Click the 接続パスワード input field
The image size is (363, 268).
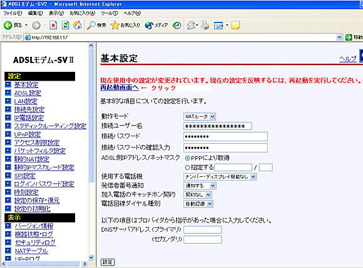[225, 137]
